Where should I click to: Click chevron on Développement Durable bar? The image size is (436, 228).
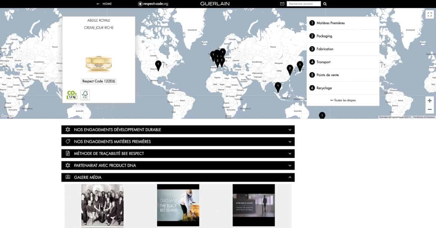[x=290, y=130]
